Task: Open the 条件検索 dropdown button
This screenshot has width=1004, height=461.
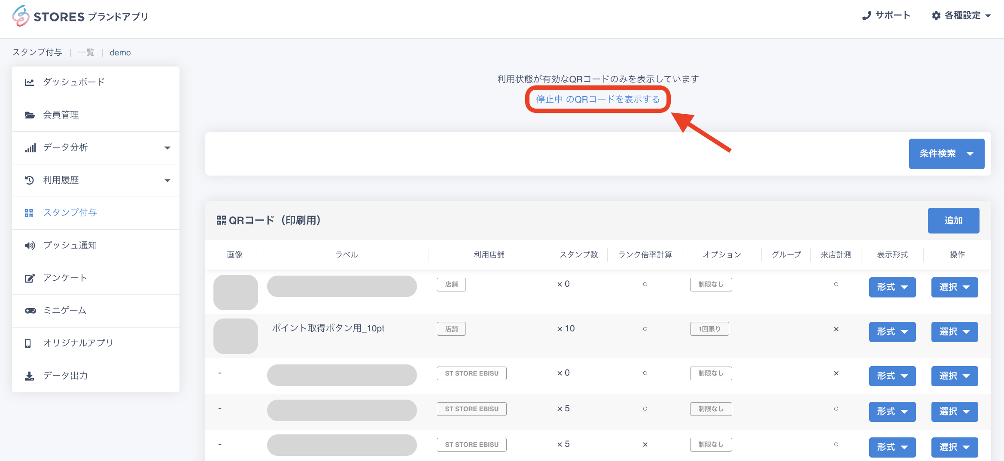Action: [946, 154]
